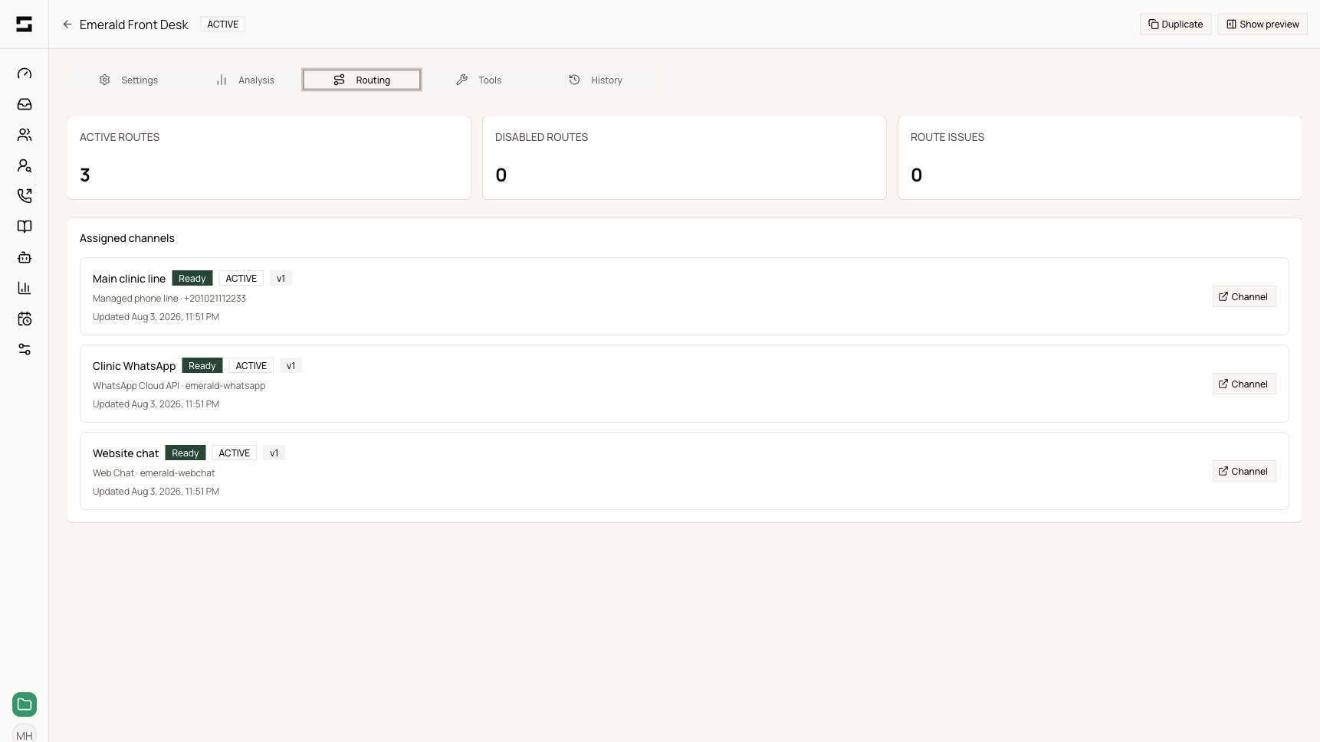Open the phone calls icon in sidebar
Viewport: 1320px width, 742px height.
click(x=25, y=196)
